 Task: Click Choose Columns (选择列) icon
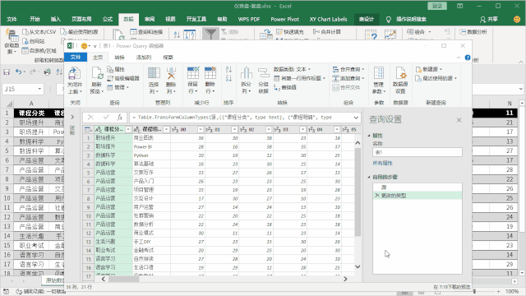coord(154,74)
